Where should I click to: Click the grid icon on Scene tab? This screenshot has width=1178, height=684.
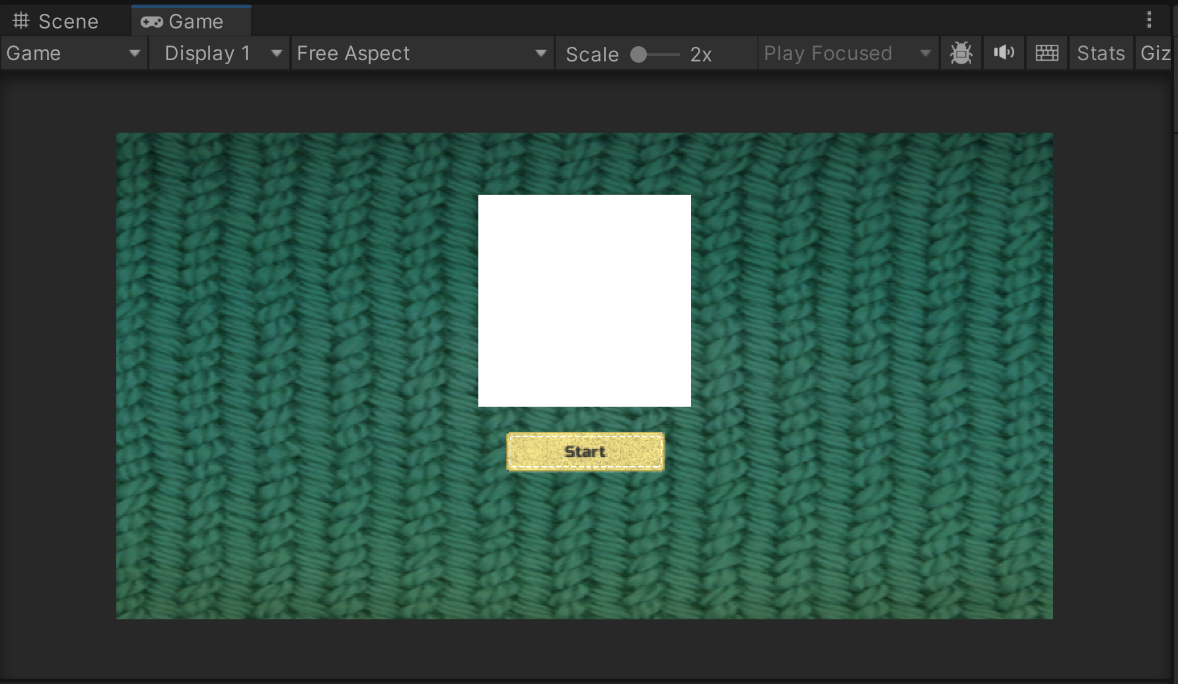pyautogui.click(x=21, y=21)
